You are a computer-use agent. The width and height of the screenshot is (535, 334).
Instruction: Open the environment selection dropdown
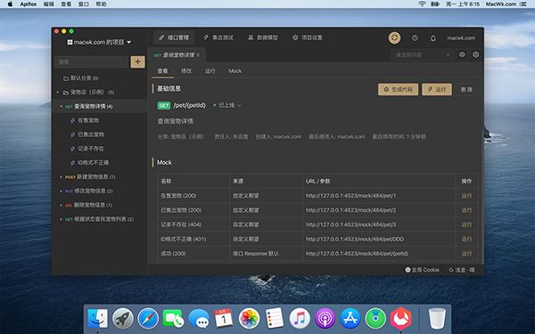423,54
